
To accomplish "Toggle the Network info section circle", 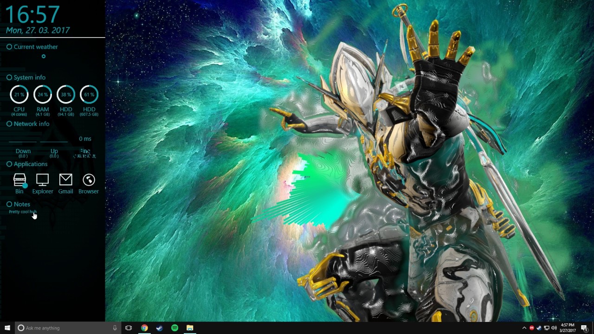I will 9,124.
